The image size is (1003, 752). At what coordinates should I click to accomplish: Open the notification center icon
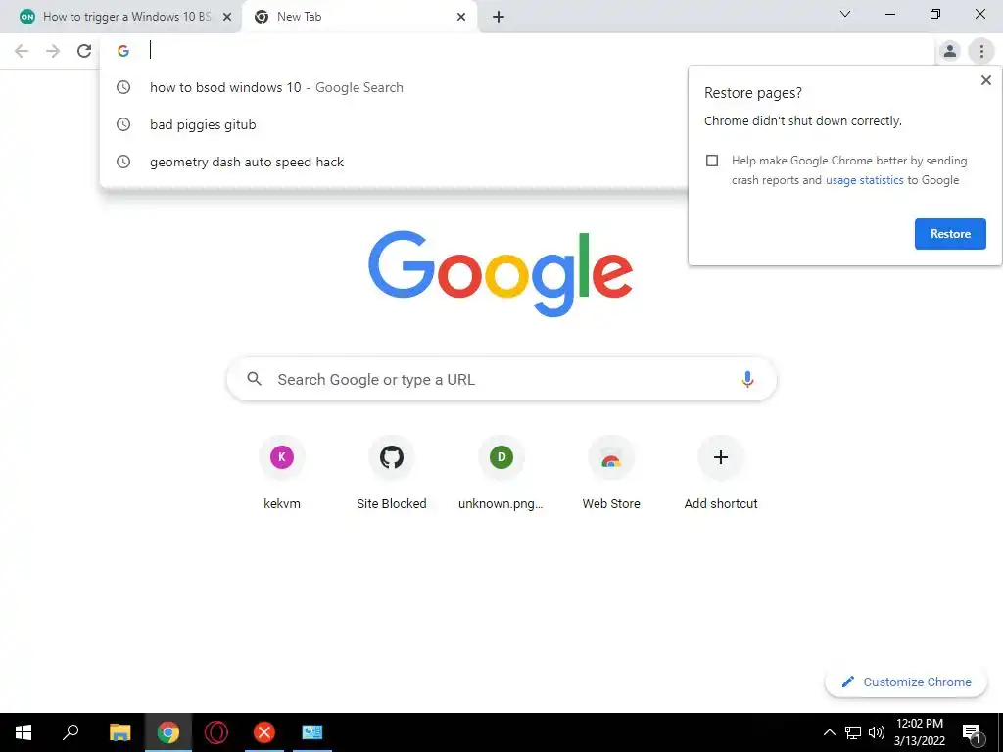(973, 732)
